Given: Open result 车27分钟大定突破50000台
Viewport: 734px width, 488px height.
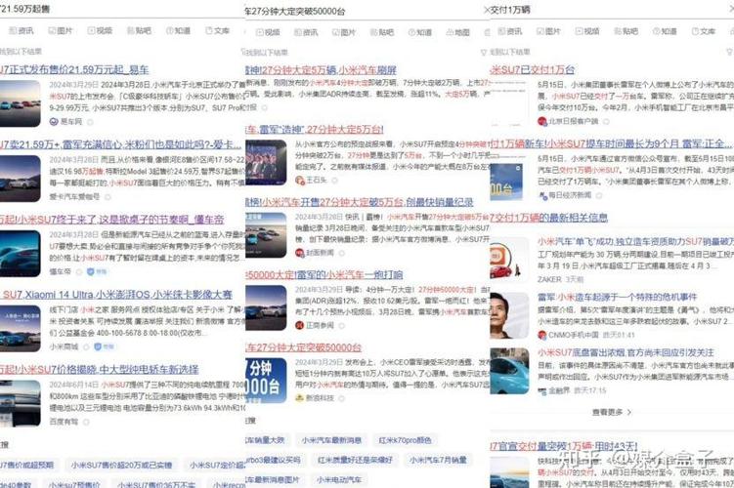Looking at the screenshot, I should point(303,347).
